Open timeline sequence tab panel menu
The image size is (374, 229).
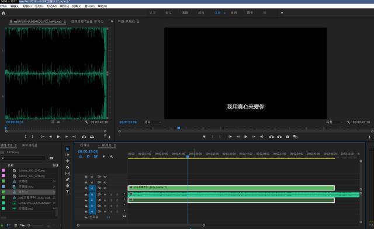(115, 145)
